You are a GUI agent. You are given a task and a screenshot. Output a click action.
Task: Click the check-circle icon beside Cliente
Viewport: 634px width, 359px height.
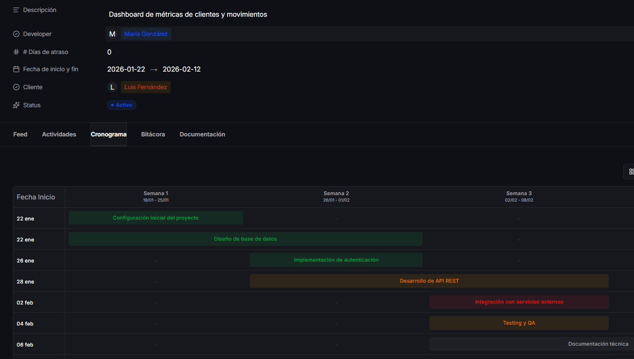(x=16, y=87)
